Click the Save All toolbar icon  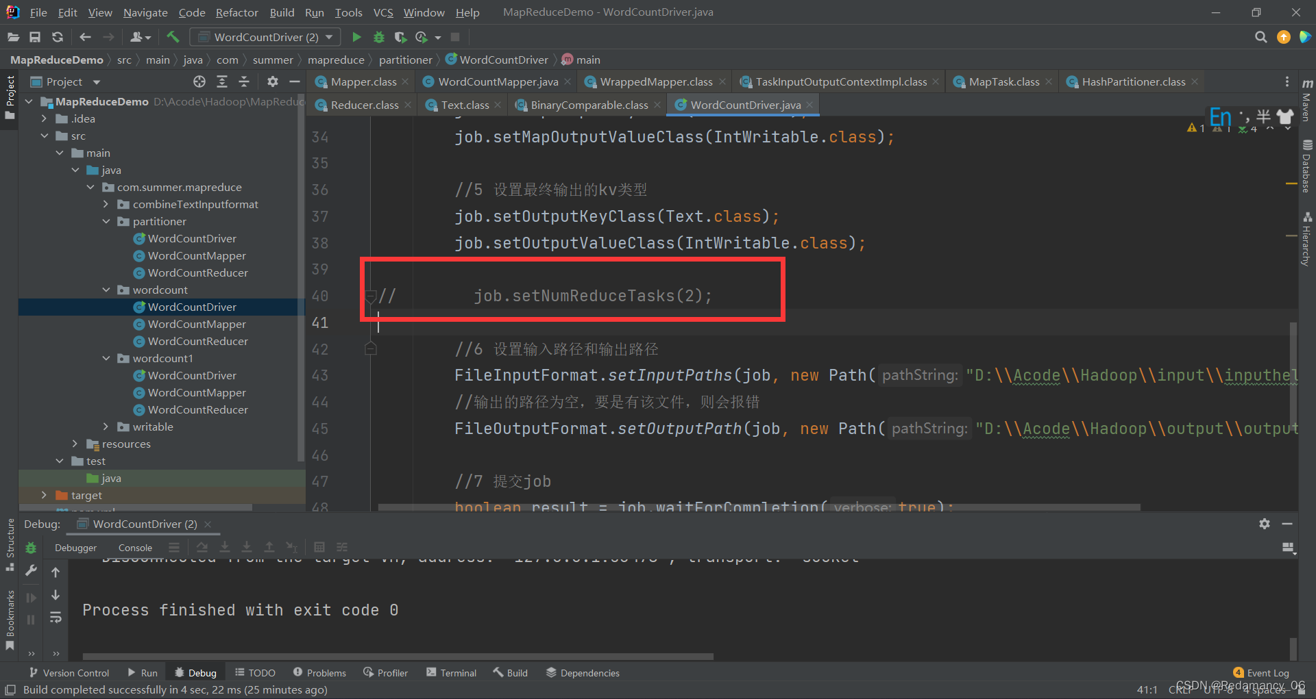click(35, 37)
